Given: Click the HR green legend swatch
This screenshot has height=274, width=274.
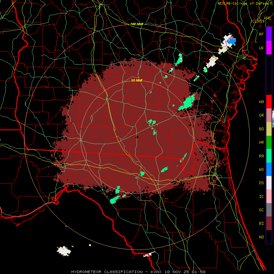Looking at the screenshot, I should tap(269, 142).
